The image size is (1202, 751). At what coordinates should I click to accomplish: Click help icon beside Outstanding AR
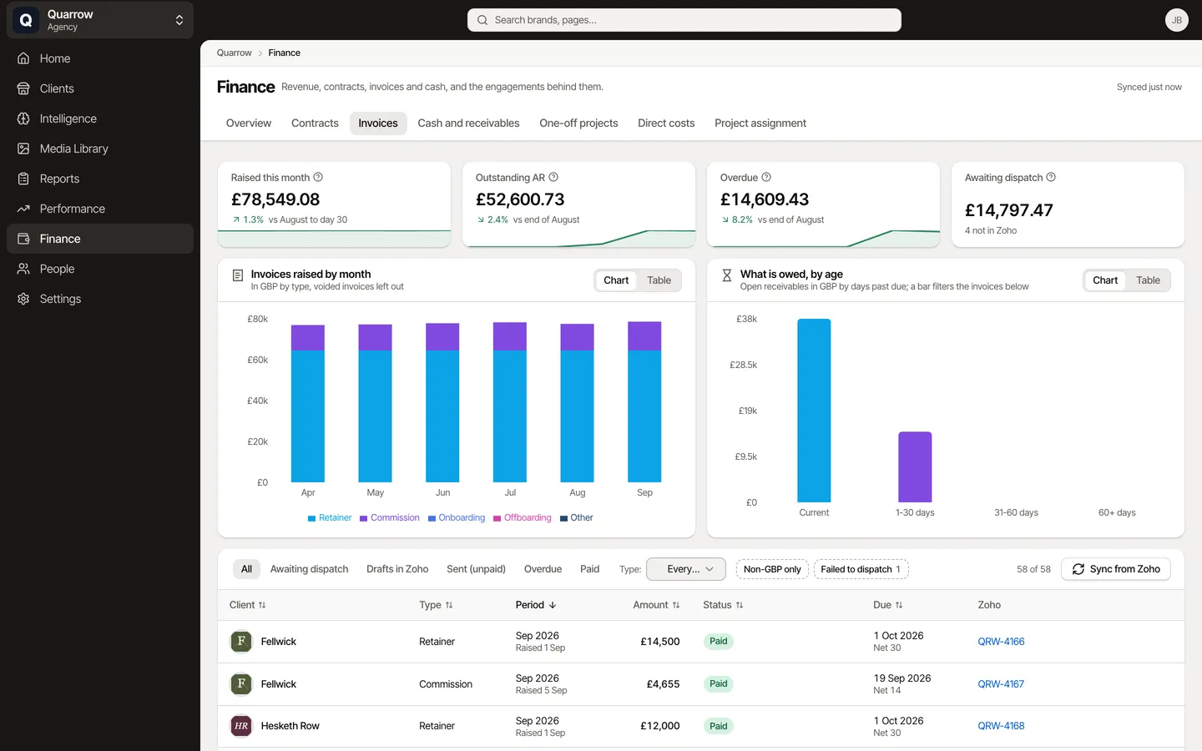pos(553,177)
